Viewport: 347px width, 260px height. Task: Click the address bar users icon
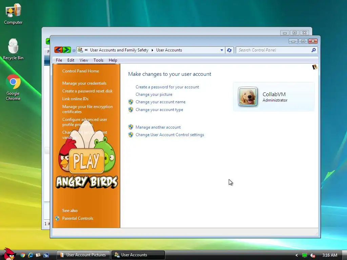coord(80,50)
